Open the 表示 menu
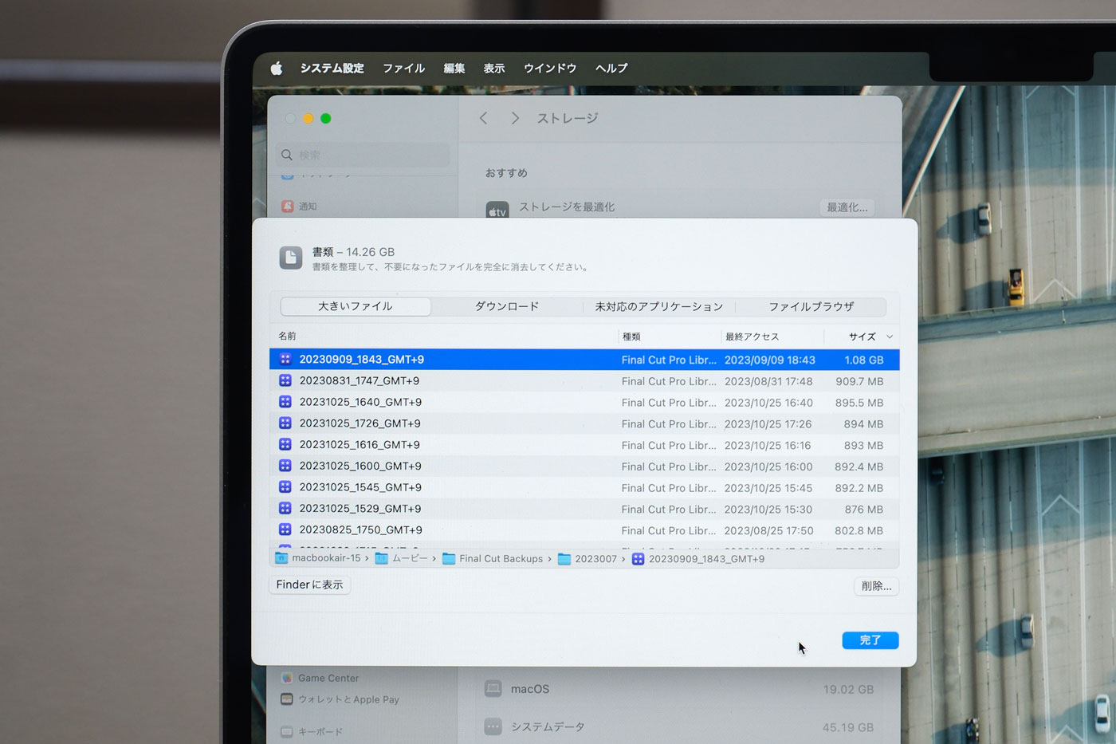The width and height of the screenshot is (1116, 744). 494,69
